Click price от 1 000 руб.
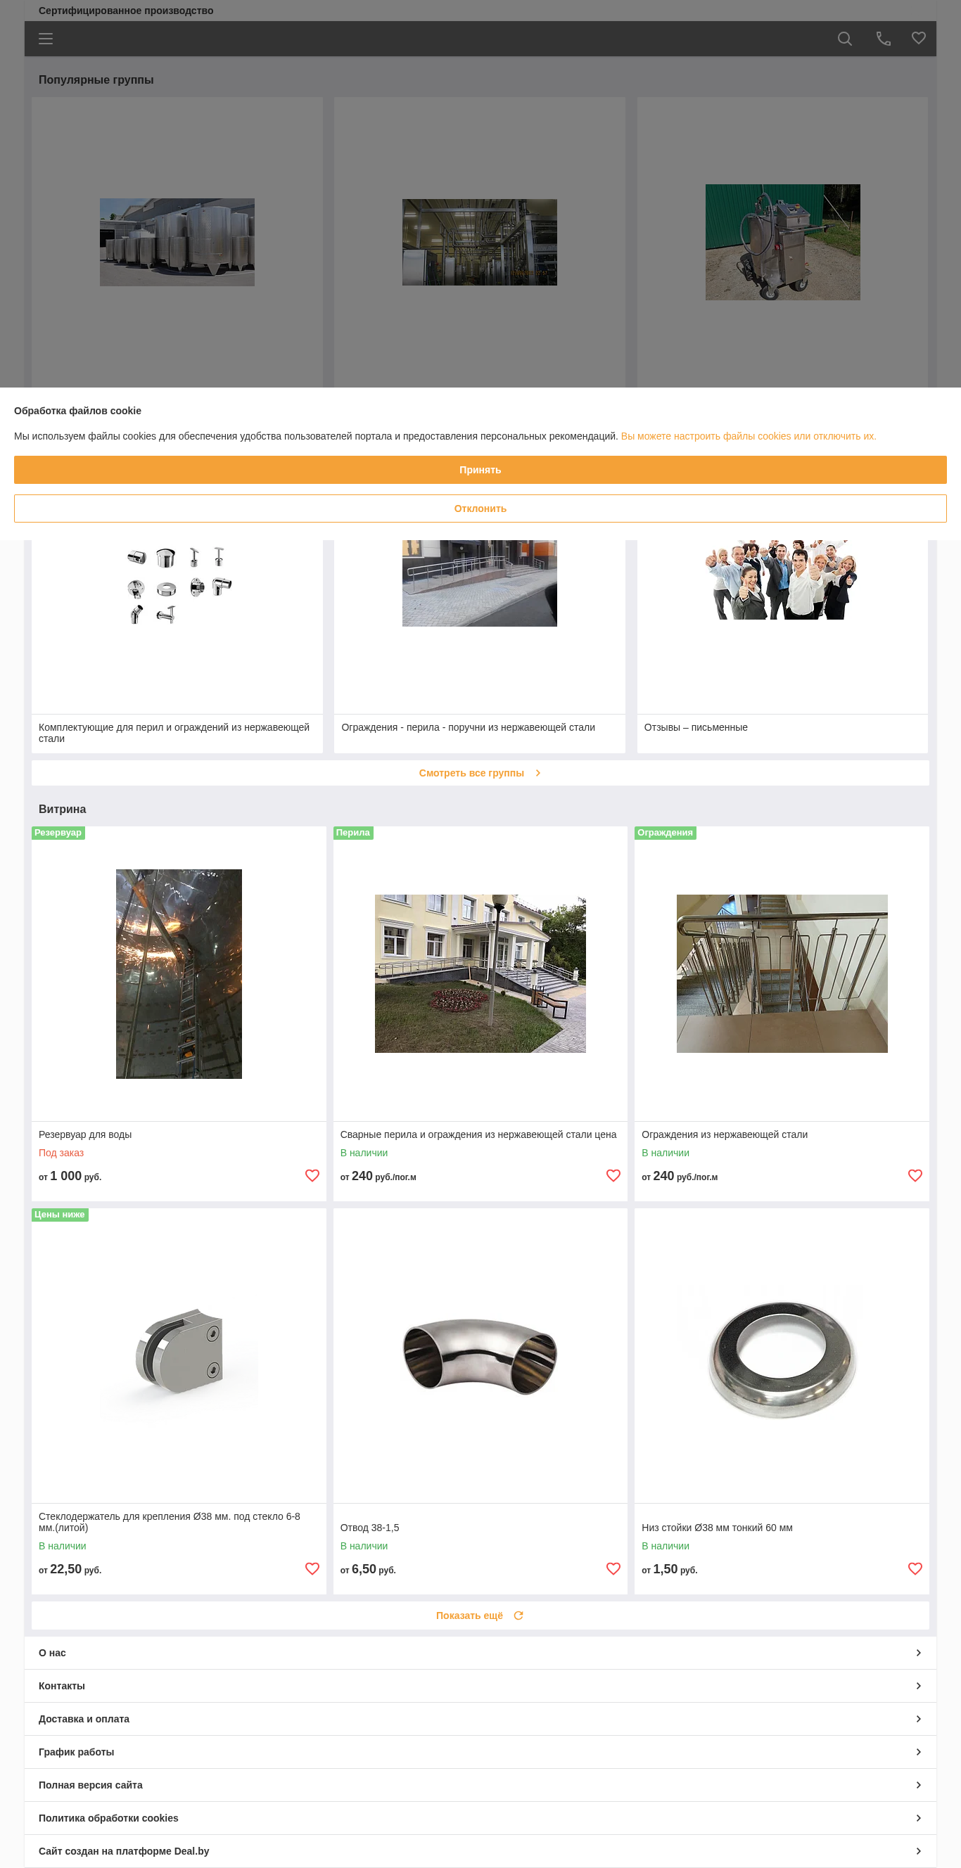 [70, 1176]
